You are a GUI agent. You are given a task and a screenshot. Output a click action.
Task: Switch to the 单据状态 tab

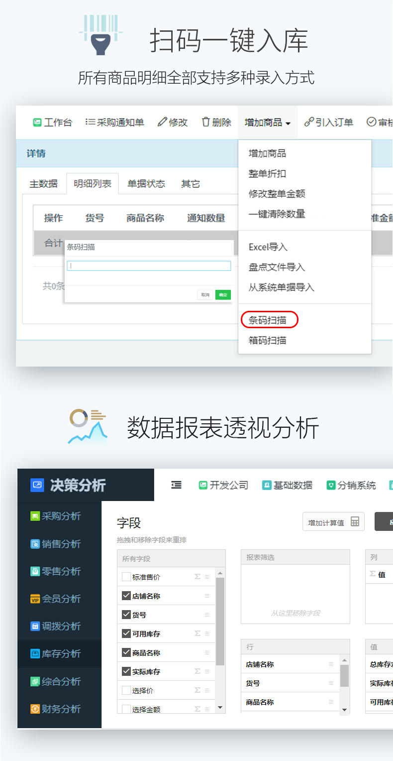click(x=146, y=184)
